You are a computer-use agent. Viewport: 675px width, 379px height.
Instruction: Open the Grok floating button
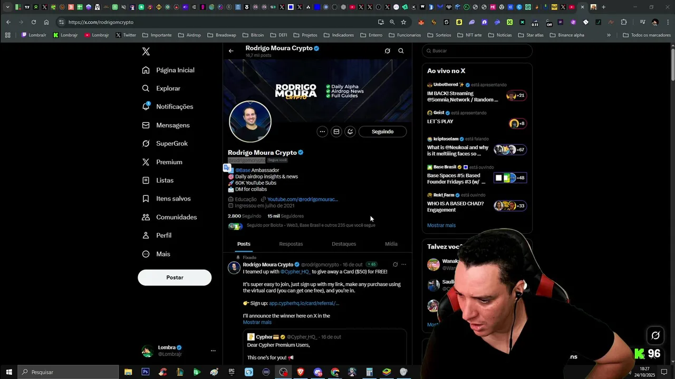655,335
